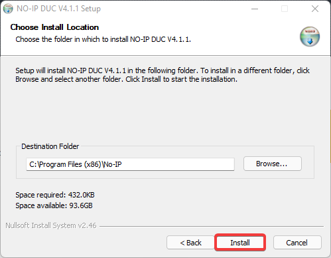
Task: Click the 'Choose the folder in which' subtitle
Action: 103,39
